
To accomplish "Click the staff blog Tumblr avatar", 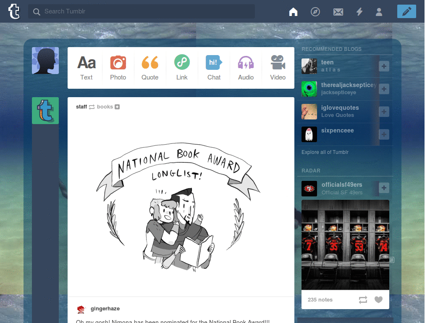I will pyautogui.click(x=45, y=111).
